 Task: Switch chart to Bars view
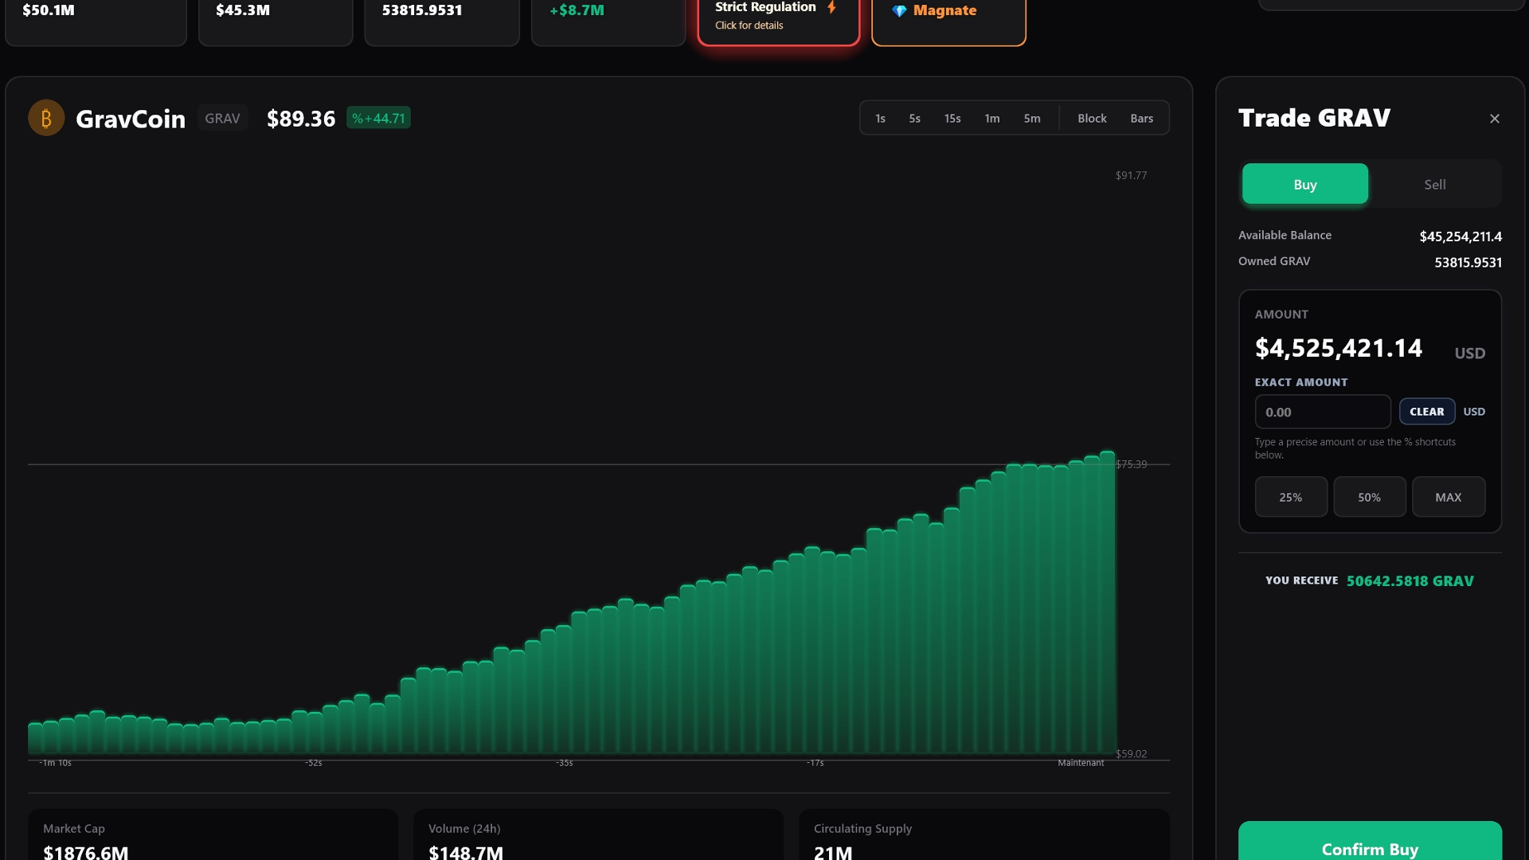click(x=1141, y=118)
